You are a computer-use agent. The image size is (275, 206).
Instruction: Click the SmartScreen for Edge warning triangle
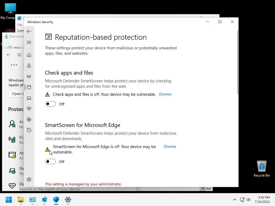click(47, 149)
